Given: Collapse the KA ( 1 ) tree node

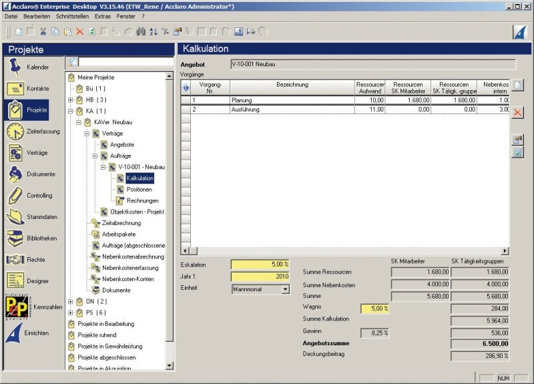Looking at the screenshot, I should tap(71, 111).
